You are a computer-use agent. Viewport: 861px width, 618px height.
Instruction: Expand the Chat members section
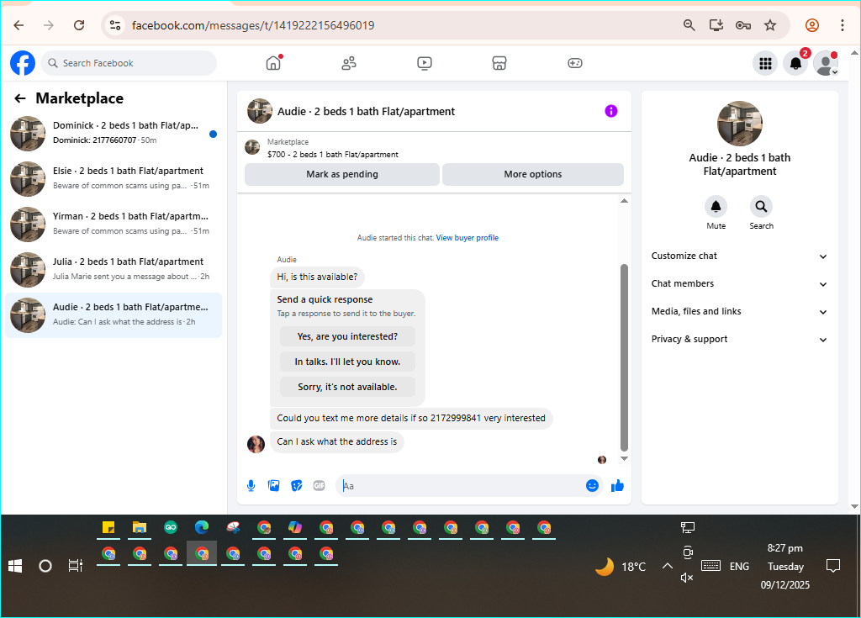coord(739,284)
